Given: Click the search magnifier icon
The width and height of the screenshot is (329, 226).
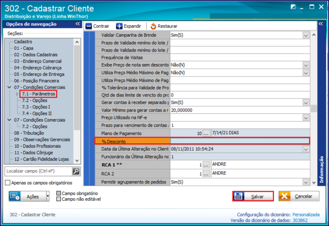Looking at the screenshot, I should coord(76,171).
